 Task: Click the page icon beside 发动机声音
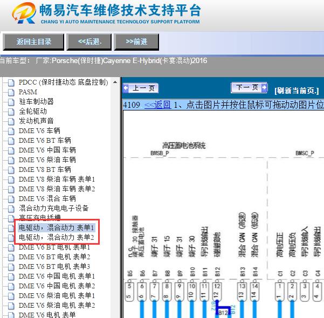tap(11, 122)
